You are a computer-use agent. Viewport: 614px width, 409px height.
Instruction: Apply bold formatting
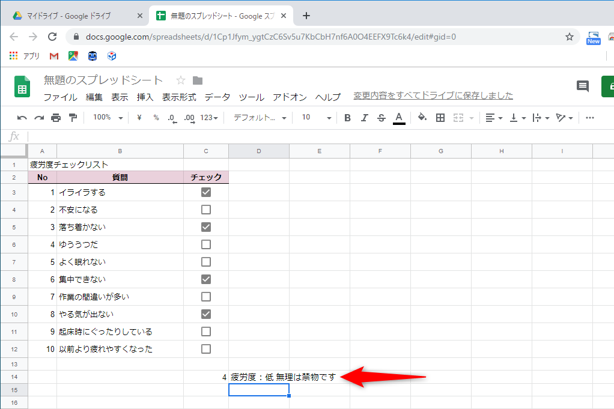click(347, 118)
